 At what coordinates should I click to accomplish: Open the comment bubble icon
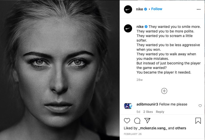137,121
